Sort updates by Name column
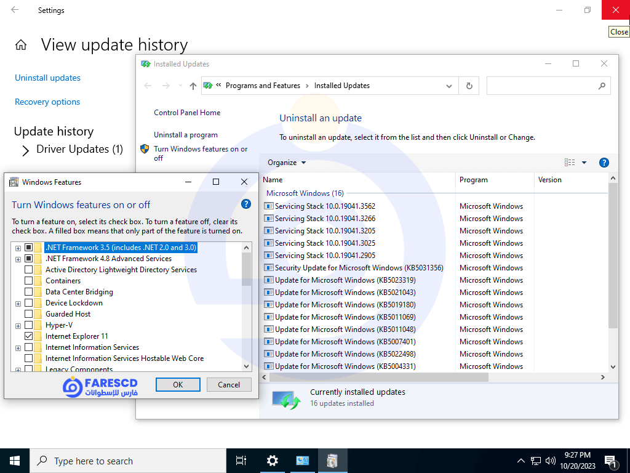The height and width of the screenshot is (473, 630). pyautogui.click(x=357, y=180)
